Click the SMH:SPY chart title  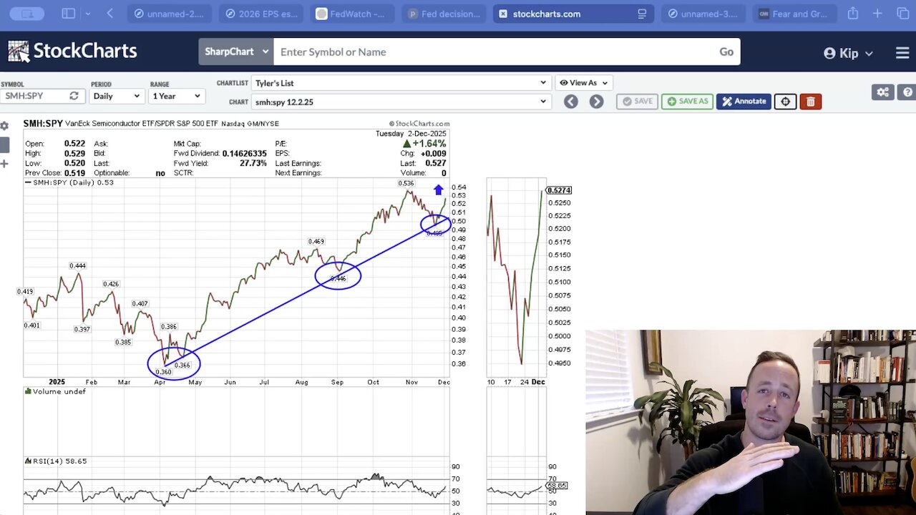43,124
